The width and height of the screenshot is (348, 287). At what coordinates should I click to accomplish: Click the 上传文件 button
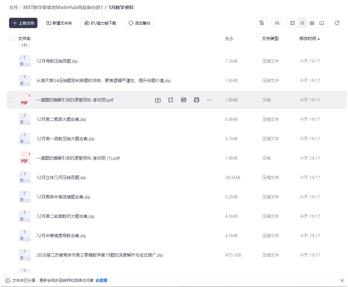coord(23,23)
